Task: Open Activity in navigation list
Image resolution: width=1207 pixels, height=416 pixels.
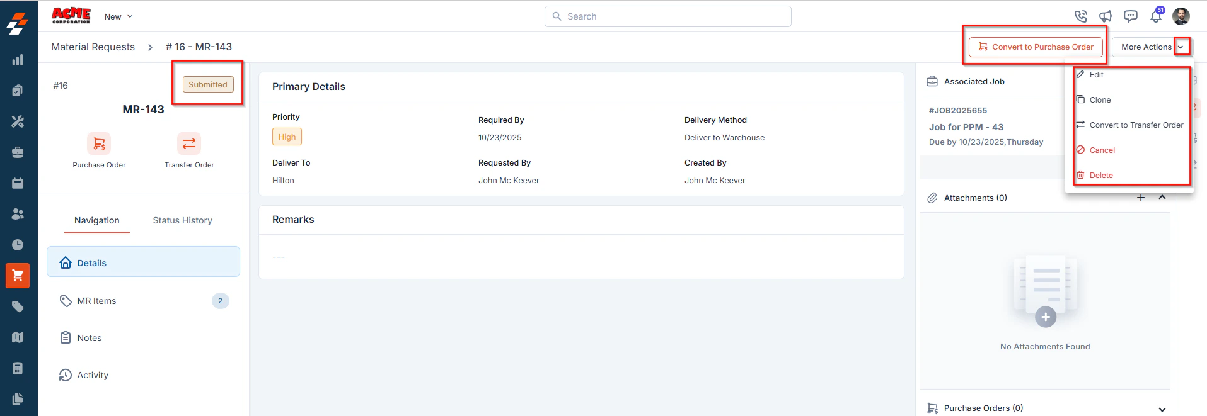Action: click(144, 375)
